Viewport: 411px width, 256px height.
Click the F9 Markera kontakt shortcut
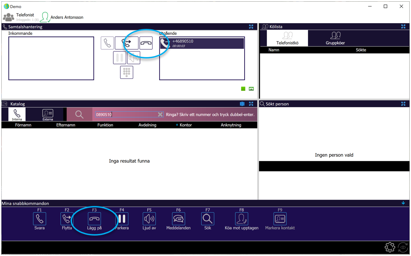click(x=280, y=219)
